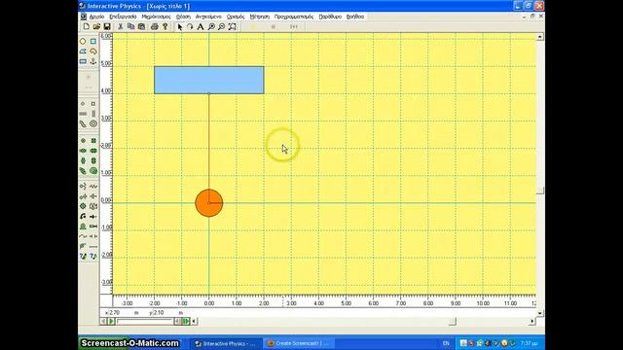Image resolution: width=623 pixels, height=350 pixels.
Task: Select the orange circle body
Action: tap(209, 203)
